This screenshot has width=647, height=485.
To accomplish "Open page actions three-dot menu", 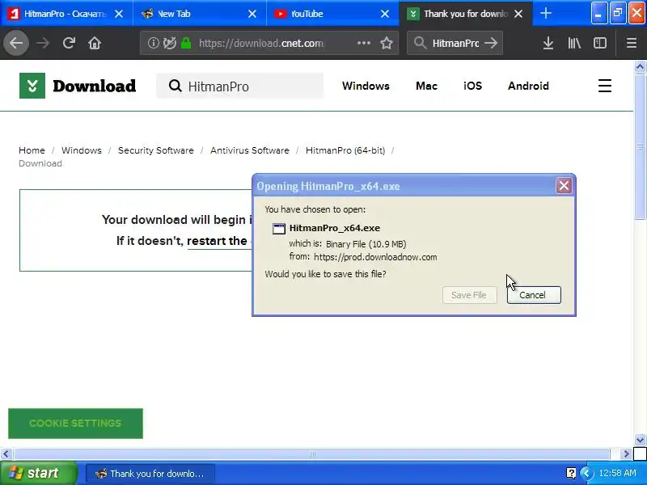I will pyautogui.click(x=363, y=43).
